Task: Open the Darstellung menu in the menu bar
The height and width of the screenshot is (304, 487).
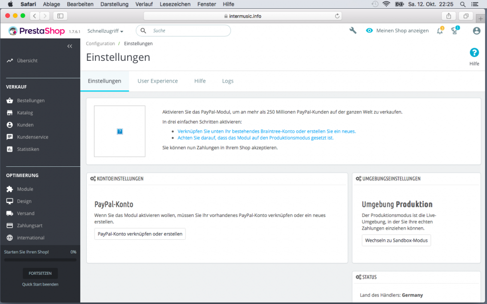Action: pos(114,4)
